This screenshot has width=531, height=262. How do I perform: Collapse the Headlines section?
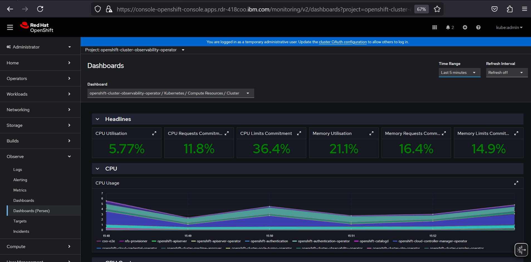[x=97, y=119]
